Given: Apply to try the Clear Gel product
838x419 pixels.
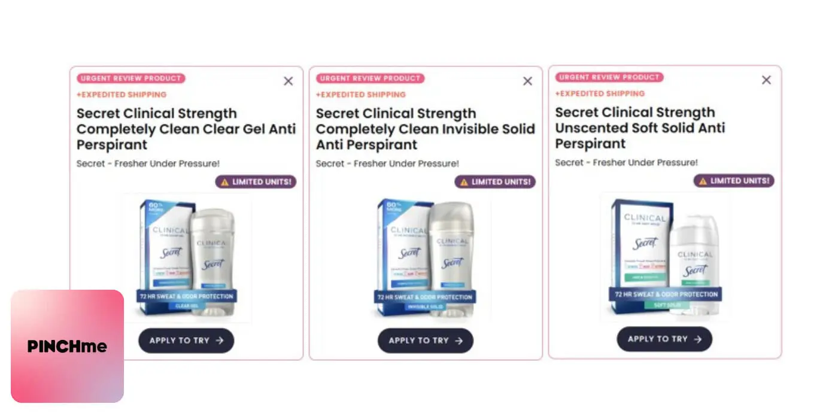Looking at the screenshot, I should [x=186, y=341].
